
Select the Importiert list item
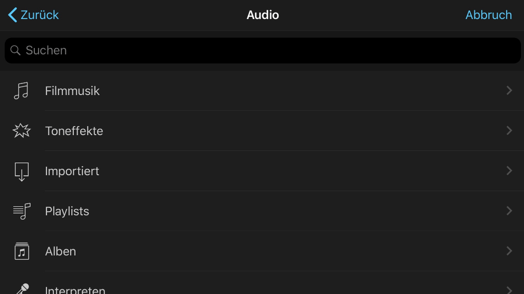pyautogui.click(x=72, y=171)
